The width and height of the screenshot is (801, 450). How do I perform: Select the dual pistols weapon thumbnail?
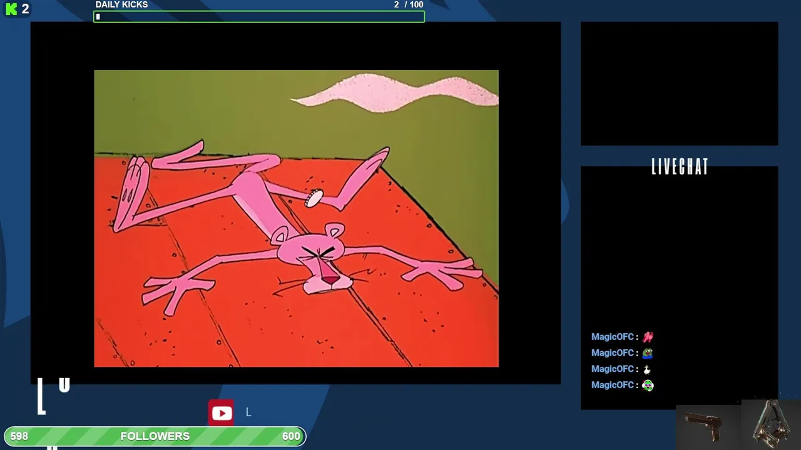[x=770, y=424]
